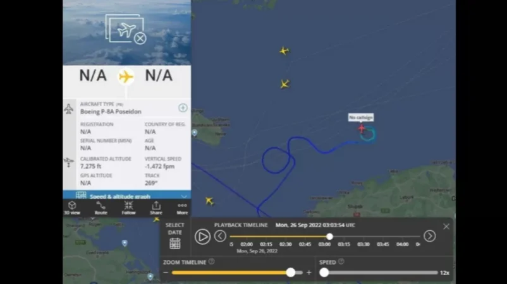The image size is (507, 284).
Task: Toggle Follow aircraft mode
Action: pos(128,208)
